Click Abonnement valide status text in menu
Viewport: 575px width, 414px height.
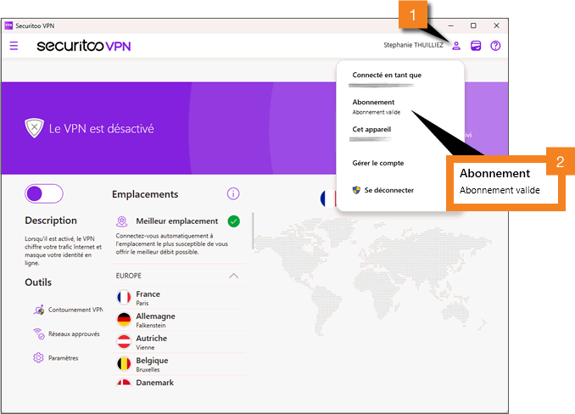pyautogui.click(x=377, y=112)
